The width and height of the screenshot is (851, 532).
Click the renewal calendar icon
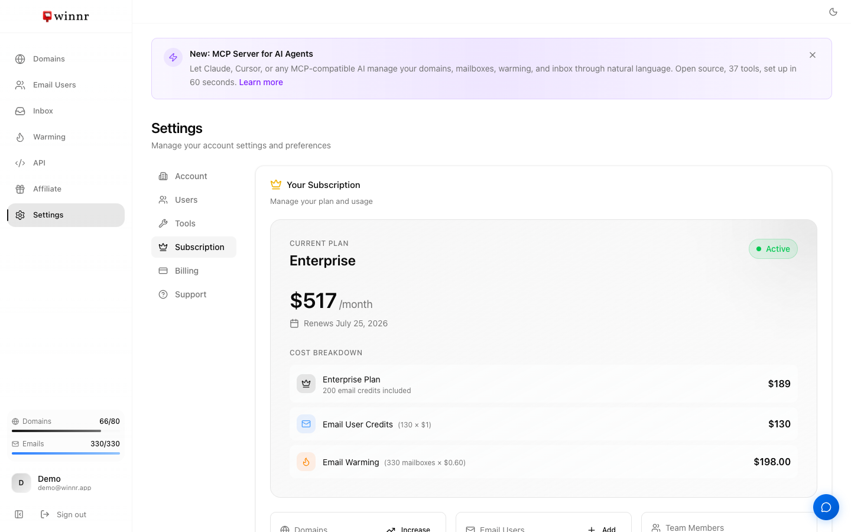[x=294, y=323]
